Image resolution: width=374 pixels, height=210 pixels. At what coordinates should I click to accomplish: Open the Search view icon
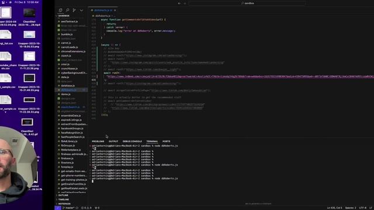click(68, 10)
